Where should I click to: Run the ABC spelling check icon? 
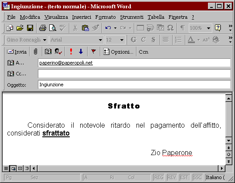[63, 28]
